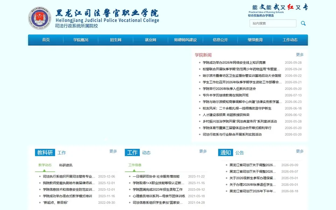Open news 校友风采：二十余载扎根一线
Image resolution: width=336 pixels, height=210 pixels.
pyautogui.click(x=237, y=108)
